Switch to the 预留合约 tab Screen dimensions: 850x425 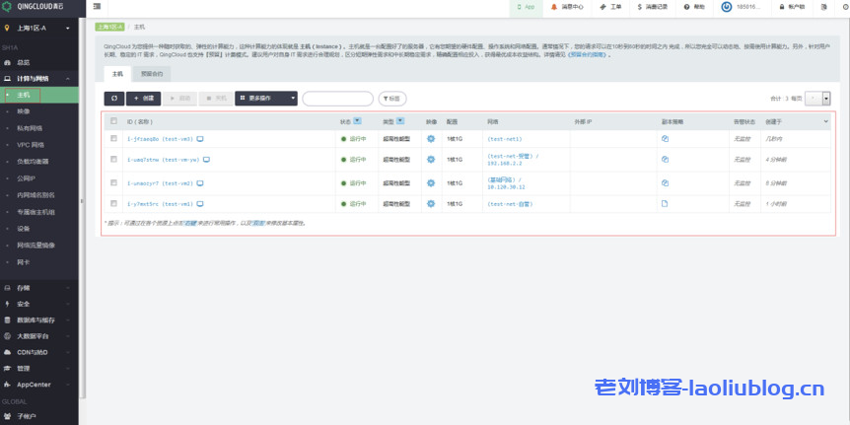(x=152, y=74)
